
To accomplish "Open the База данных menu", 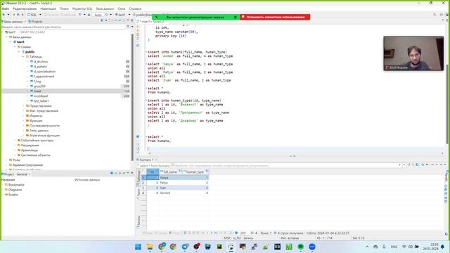I will (105, 9).
